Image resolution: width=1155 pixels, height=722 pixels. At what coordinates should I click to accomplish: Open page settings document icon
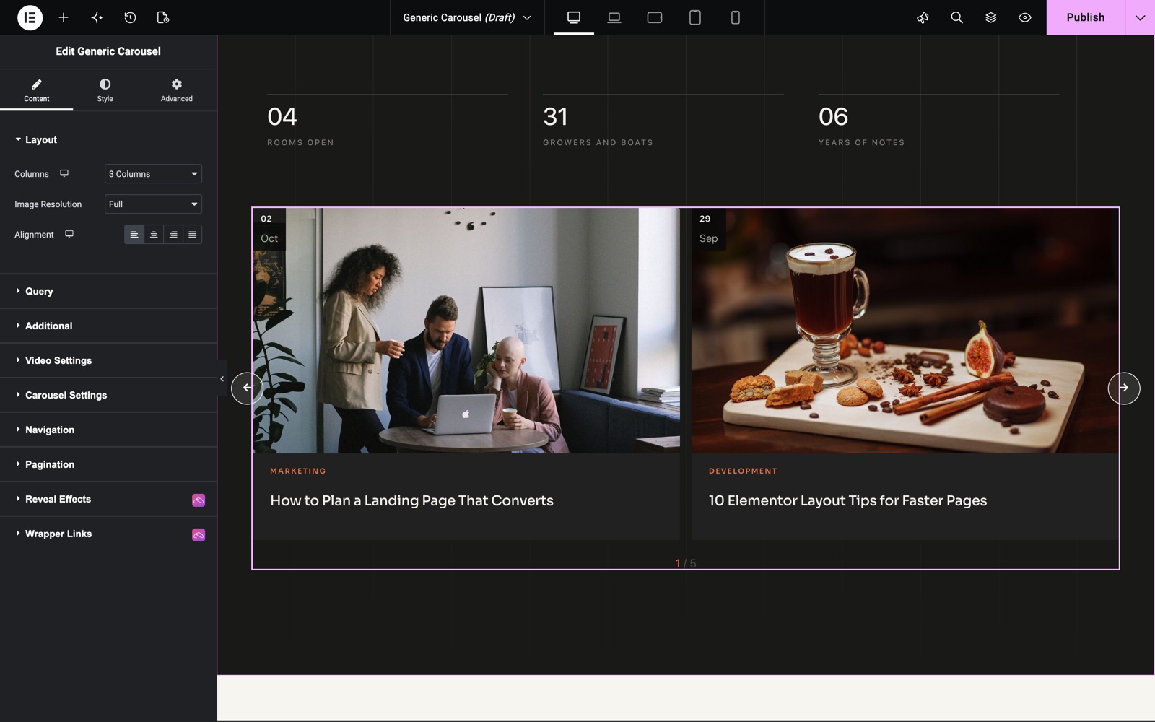(x=163, y=17)
